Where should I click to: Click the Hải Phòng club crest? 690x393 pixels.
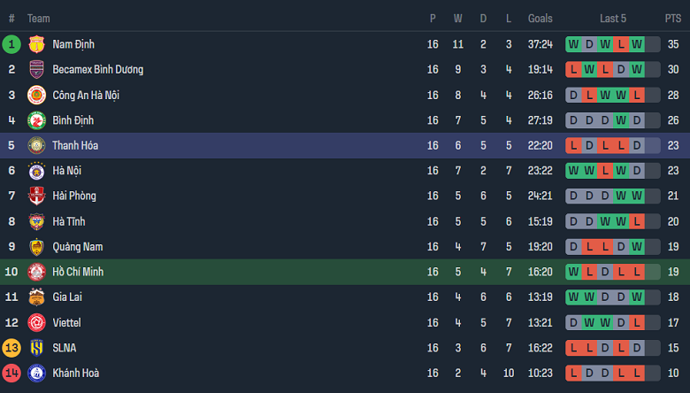(x=36, y=196)
